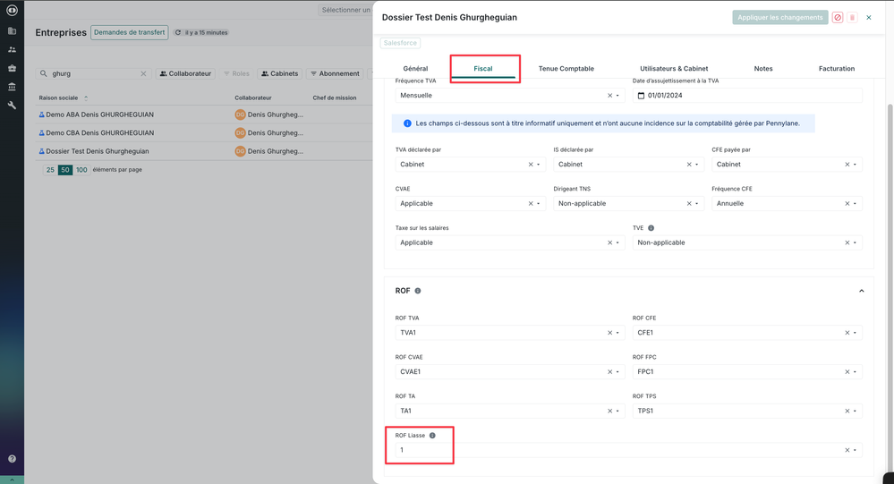Select 100 elements per page
This screenshot has height=484, width=894.
(x=81, y=170)
